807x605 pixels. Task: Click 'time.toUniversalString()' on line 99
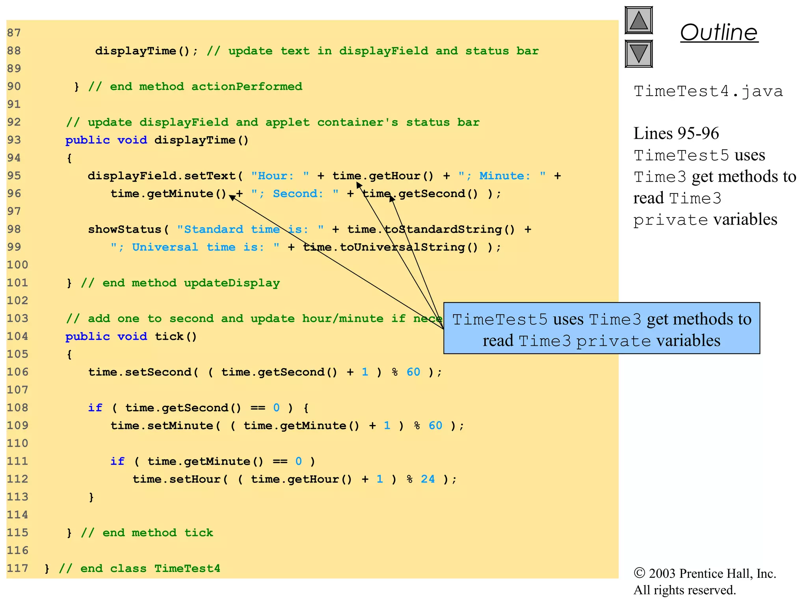(390, 247)
